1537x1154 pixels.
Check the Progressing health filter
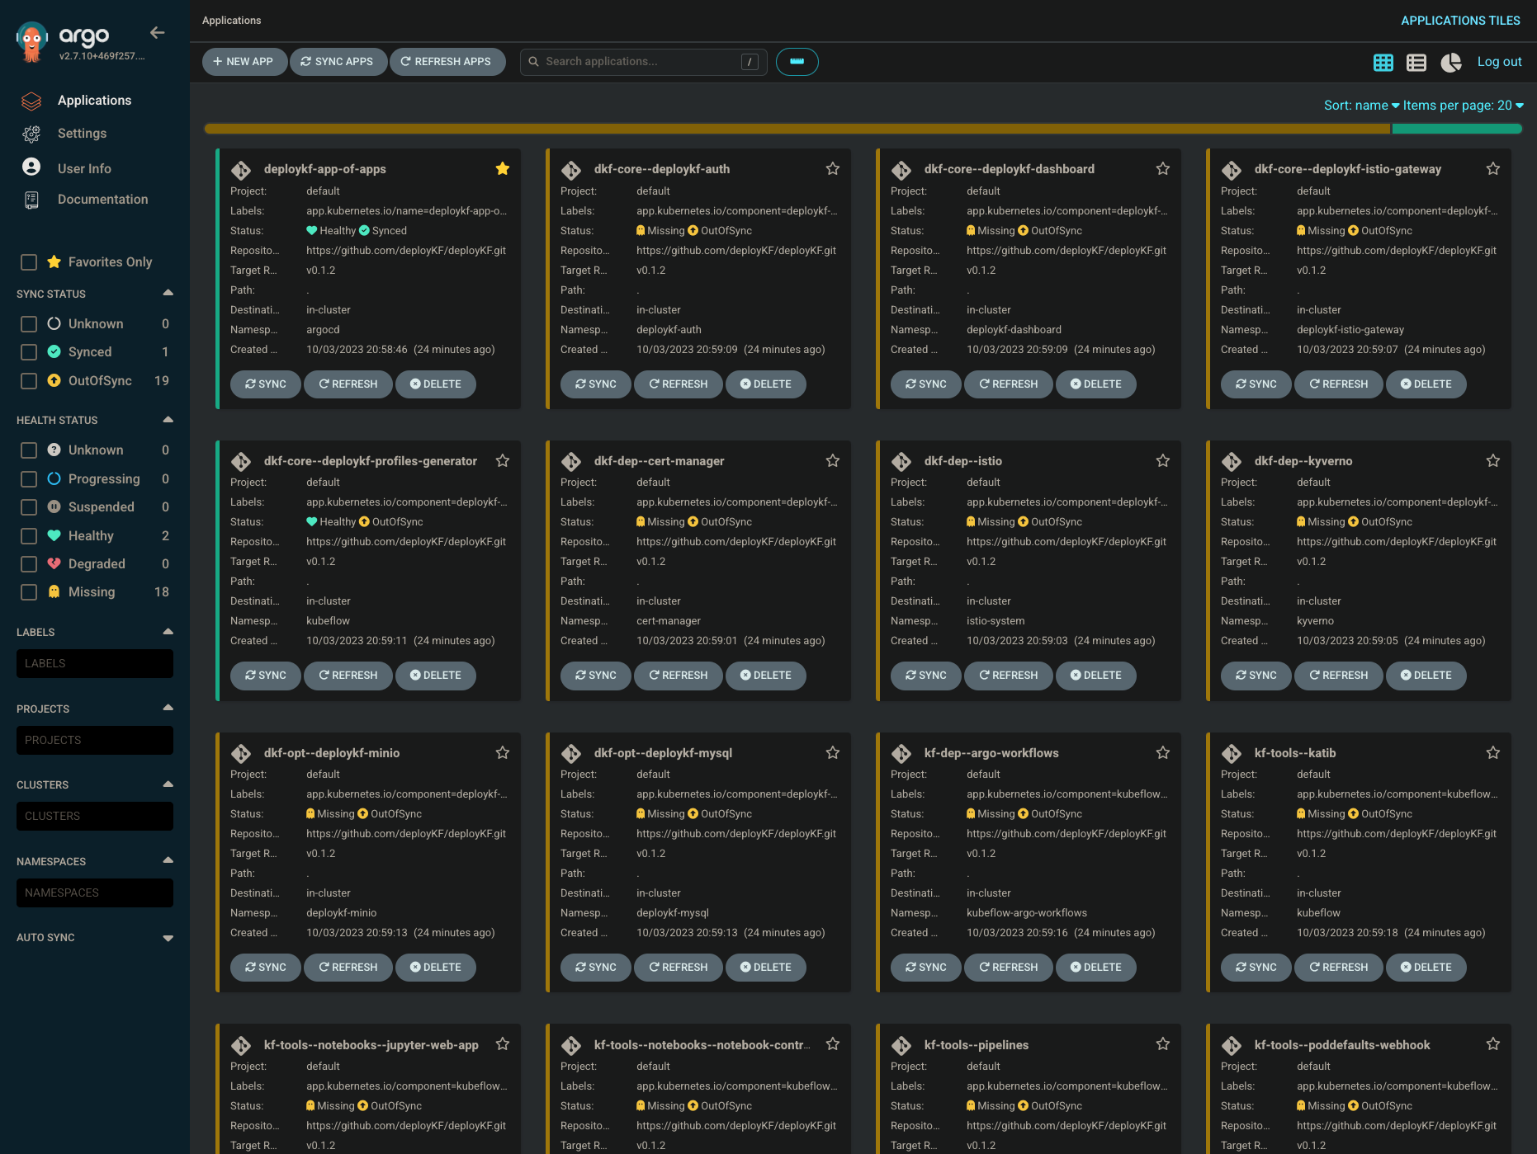point(29,479)
